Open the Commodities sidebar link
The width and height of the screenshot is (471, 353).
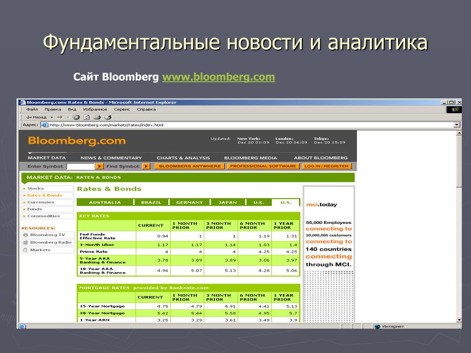[x=48, y=216]
